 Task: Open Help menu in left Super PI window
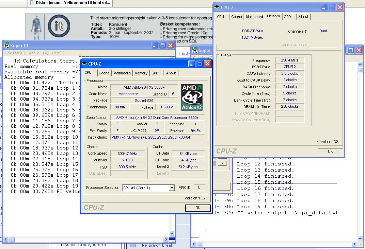click(x=58, y=53)
